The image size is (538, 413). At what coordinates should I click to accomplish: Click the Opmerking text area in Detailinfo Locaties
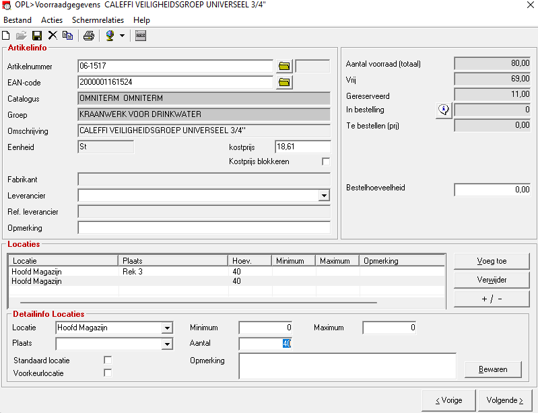[x=347, y=366]
